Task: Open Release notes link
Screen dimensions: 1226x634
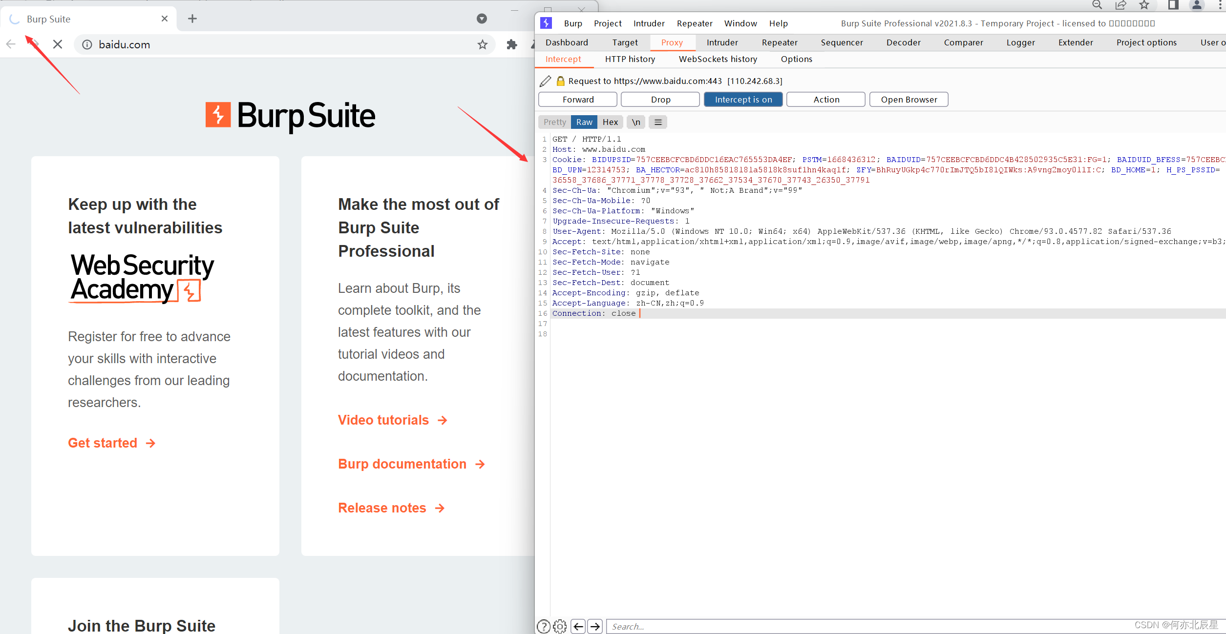Action: coord(392,508)
